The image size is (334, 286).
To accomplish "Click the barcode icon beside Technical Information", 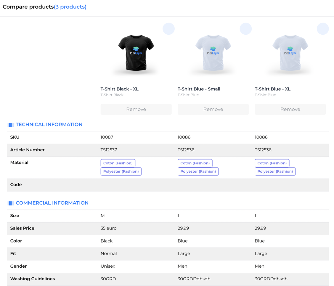I will click(x=11, y=125).
